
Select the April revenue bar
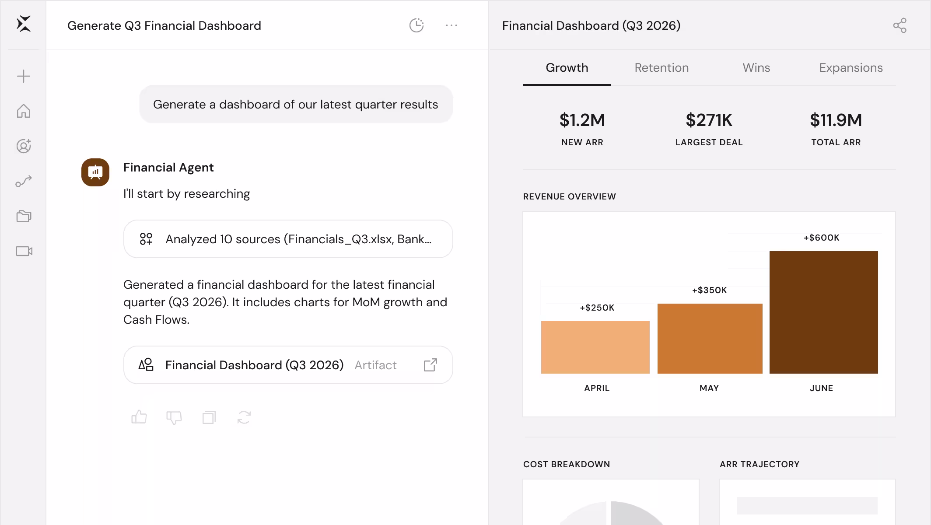[595, 347]
